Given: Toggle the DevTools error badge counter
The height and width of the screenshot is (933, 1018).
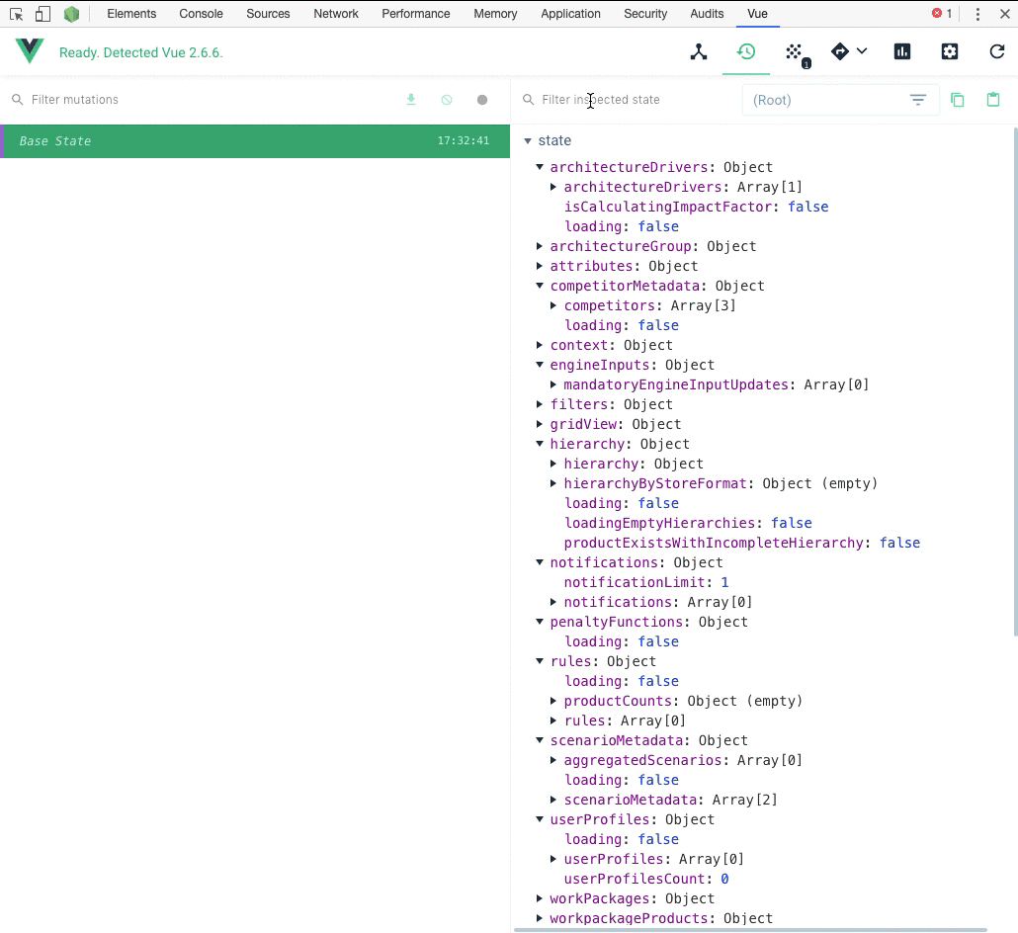Looking at the screenshot, I should pos(938,14).
